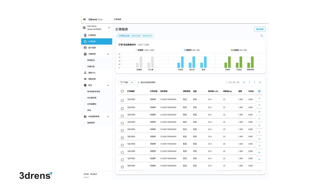
Task: Click plus icon on first order row
Action: [259, 98]
